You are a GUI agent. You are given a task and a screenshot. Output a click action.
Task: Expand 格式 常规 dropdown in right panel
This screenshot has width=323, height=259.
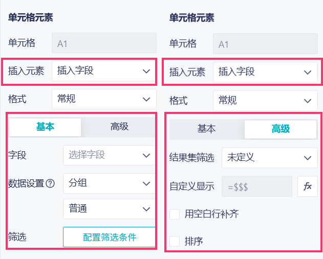click(265, 100)
